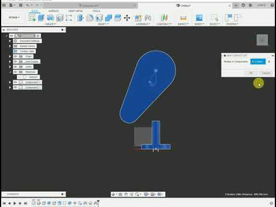Open the Data Panel grid icon
The height and width of the screenshot is (207, 276).
tap(3, 5)
